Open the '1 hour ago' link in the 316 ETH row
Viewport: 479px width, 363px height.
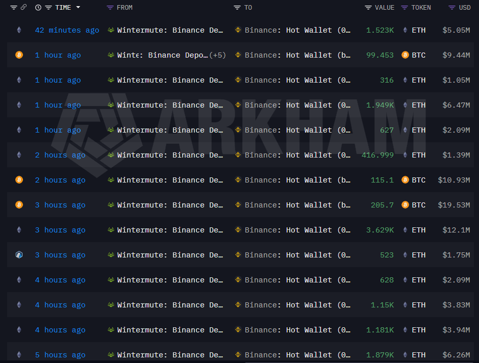point(58,80)
